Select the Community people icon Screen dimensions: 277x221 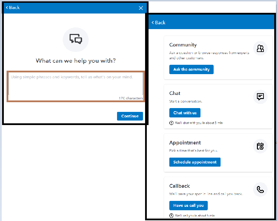click(x=260, y=48)
